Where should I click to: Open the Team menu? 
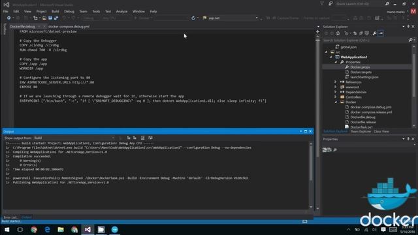pos(83,12)
